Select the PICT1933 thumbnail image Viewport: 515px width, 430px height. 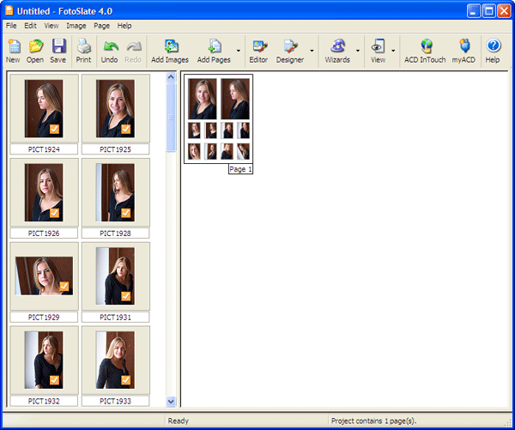115,360
